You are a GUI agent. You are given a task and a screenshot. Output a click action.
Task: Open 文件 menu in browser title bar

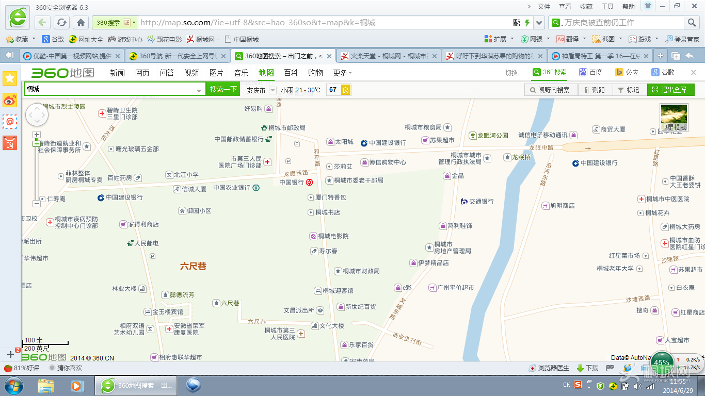(544, 7)
